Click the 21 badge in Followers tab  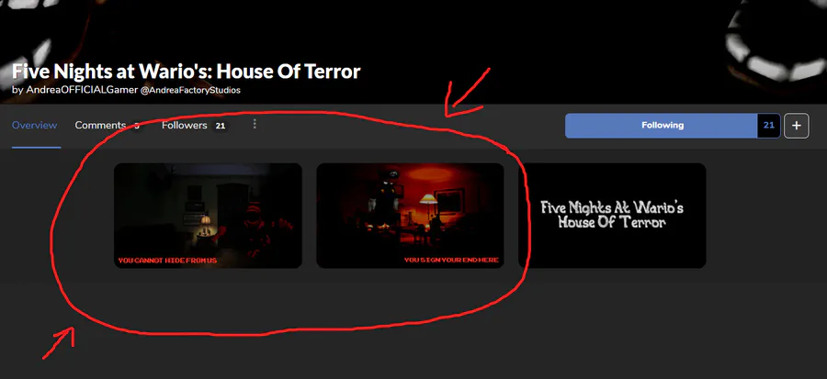pos(221,126)
